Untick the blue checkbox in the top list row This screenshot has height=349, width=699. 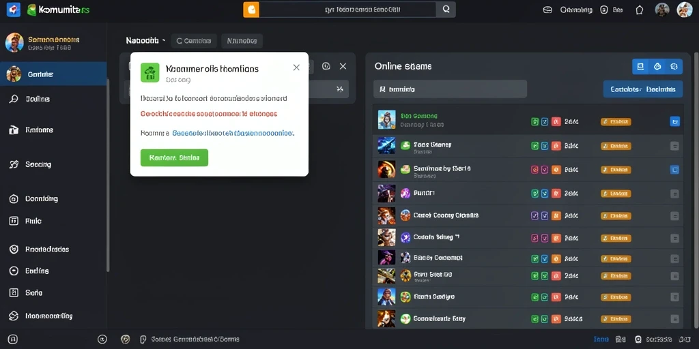674,121
